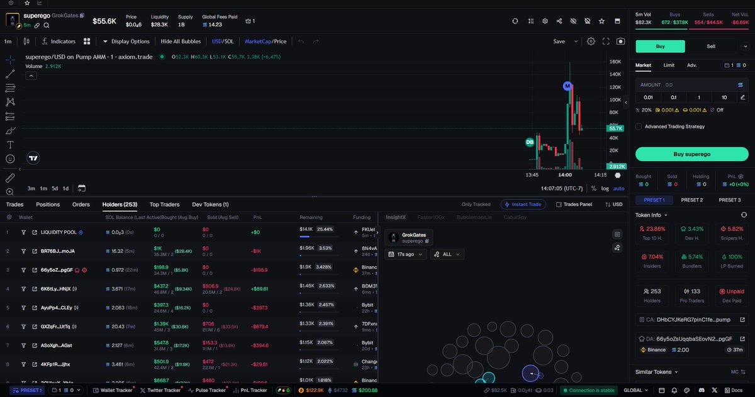Screen dimensions: 755x397
Task: Select the 5d chart range
Action: (x=55, y=188)
